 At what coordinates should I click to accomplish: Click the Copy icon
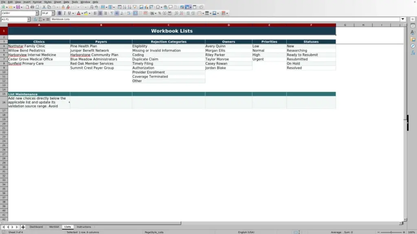coord(49,7)
